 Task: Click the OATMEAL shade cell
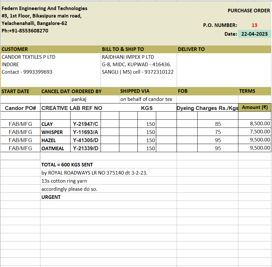tap(55, 148)
